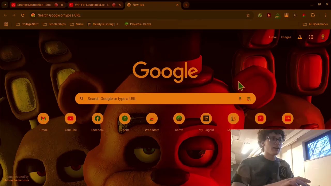The width and height of the screenshot is (331, 186).
Task: Search by image with the Lens icon
Action: tap(249, 99)
